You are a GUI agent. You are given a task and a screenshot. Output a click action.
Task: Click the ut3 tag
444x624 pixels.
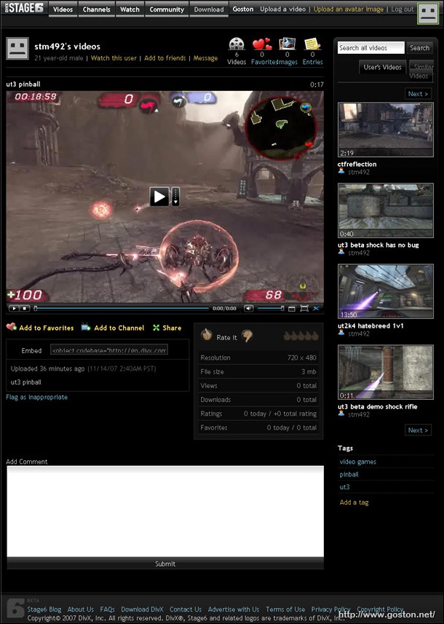344,486
